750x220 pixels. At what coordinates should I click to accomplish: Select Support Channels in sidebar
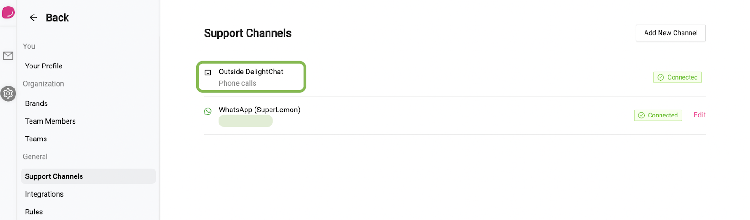tap(88, 176)
